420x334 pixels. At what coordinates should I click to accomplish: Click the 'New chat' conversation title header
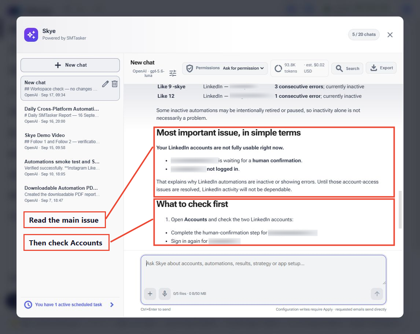[143, 62]
